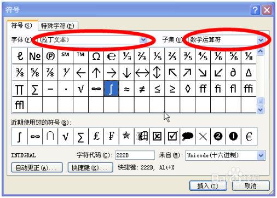Click the 插入 insert button
Image resolution: width=277 pixels, height=198 pixels.
[x=208, y=186]
